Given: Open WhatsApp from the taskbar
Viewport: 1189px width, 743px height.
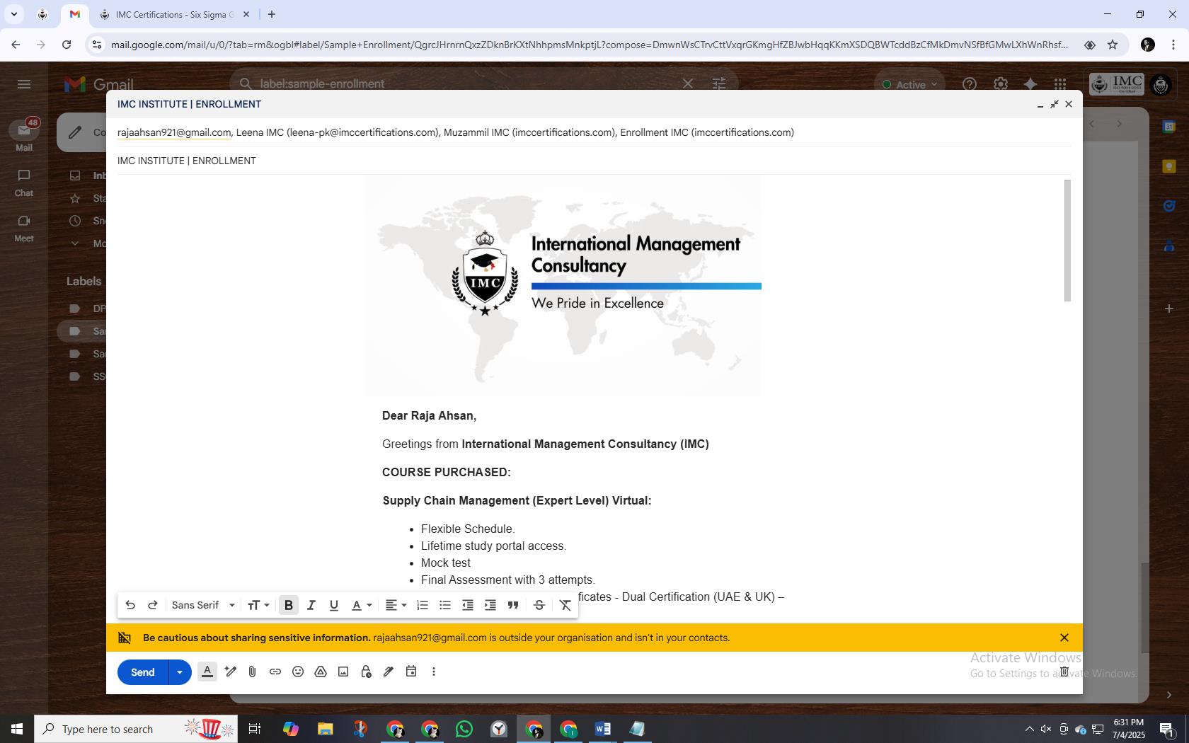Looking at the screenshot, I should [464, 729].
